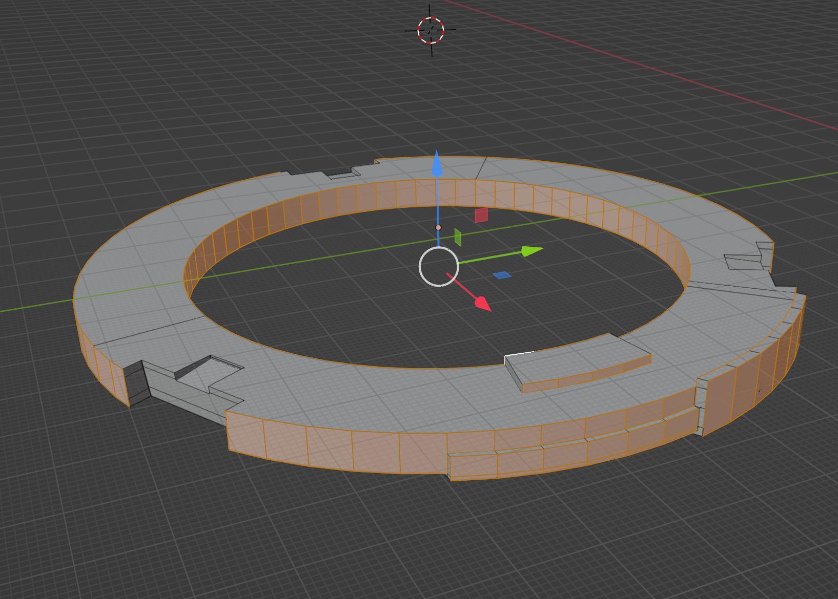Click the white center circle of the move gizmo
This screenshot has height=599, width=838.
[x=439, y=266]
